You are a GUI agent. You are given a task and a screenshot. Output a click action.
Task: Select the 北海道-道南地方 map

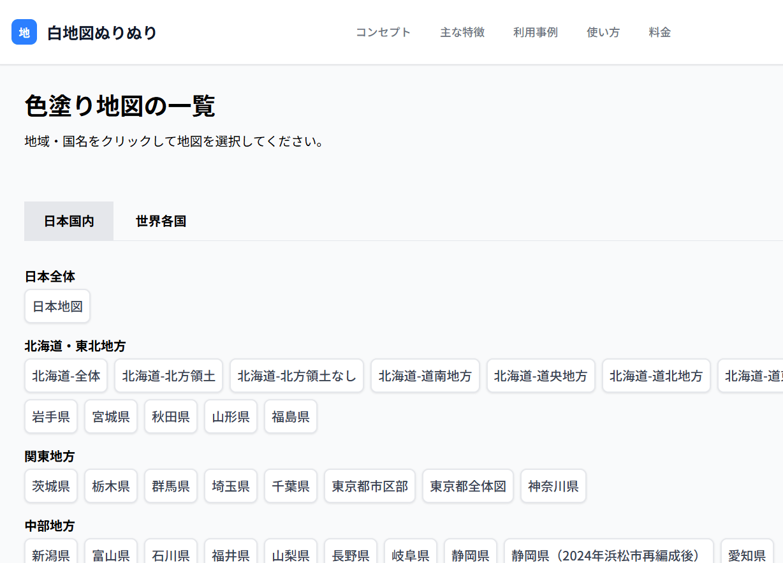pos(425,376)
